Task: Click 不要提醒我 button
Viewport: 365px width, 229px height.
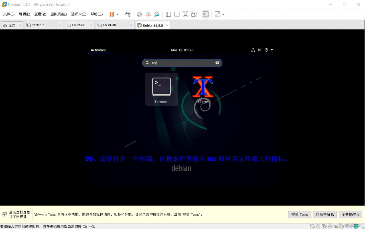Action: (351, 214)
